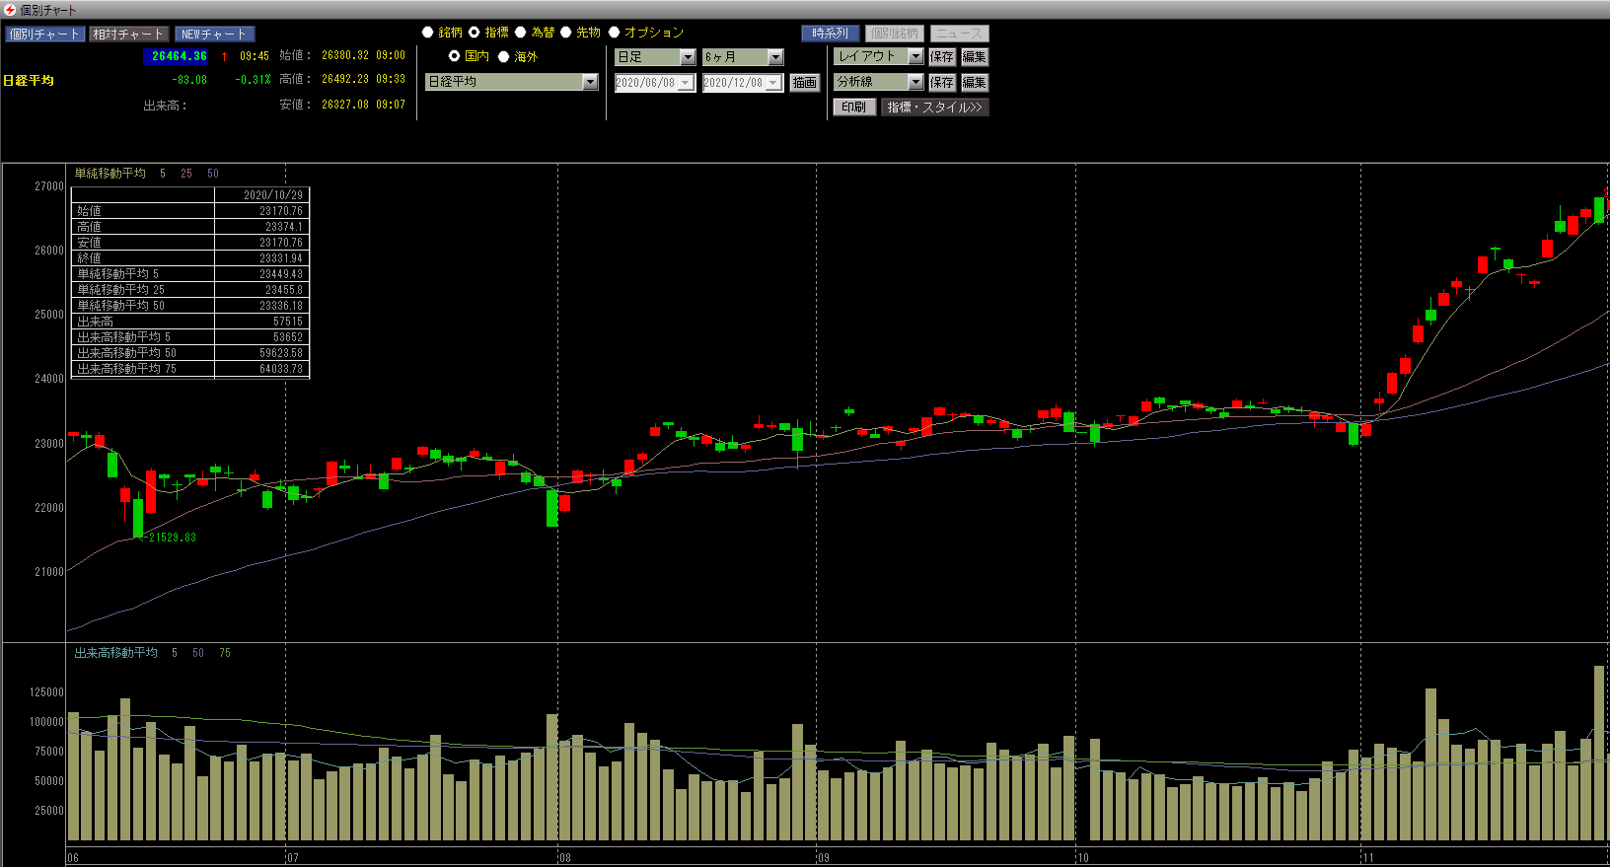Screen dimensions: 1610x867
Task: Open the 日経平均 index dropdown
Action: [590, 82]
